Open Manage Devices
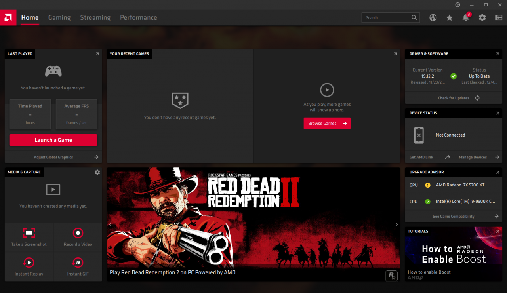The image size is (507, 293). [x=478, y=157]
